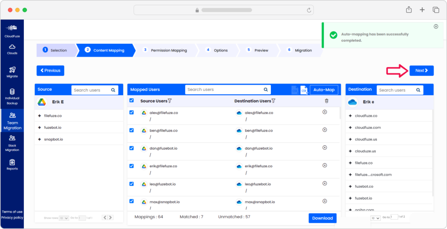Open Slack Migration in sidebar

(12, 143)
